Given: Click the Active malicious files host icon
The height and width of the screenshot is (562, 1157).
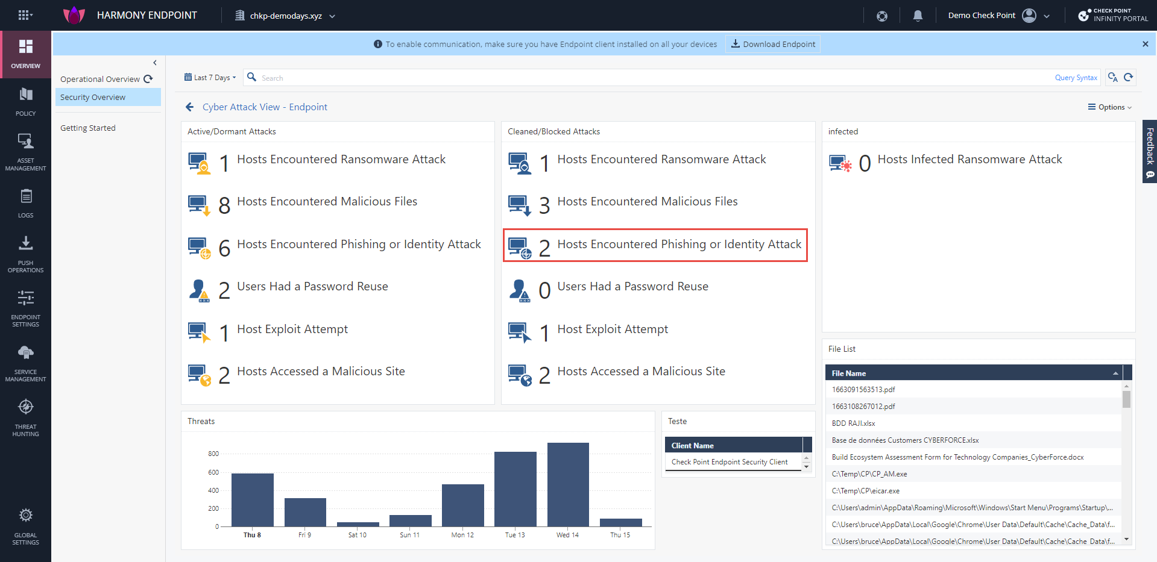Looking at the screenshot, I should point(200,205).
